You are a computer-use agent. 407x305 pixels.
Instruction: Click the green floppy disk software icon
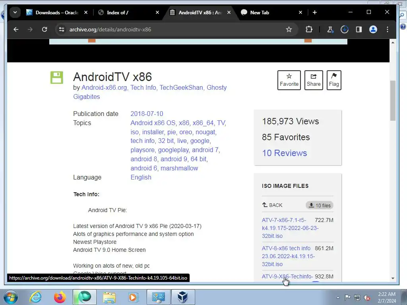click(56, 77)
